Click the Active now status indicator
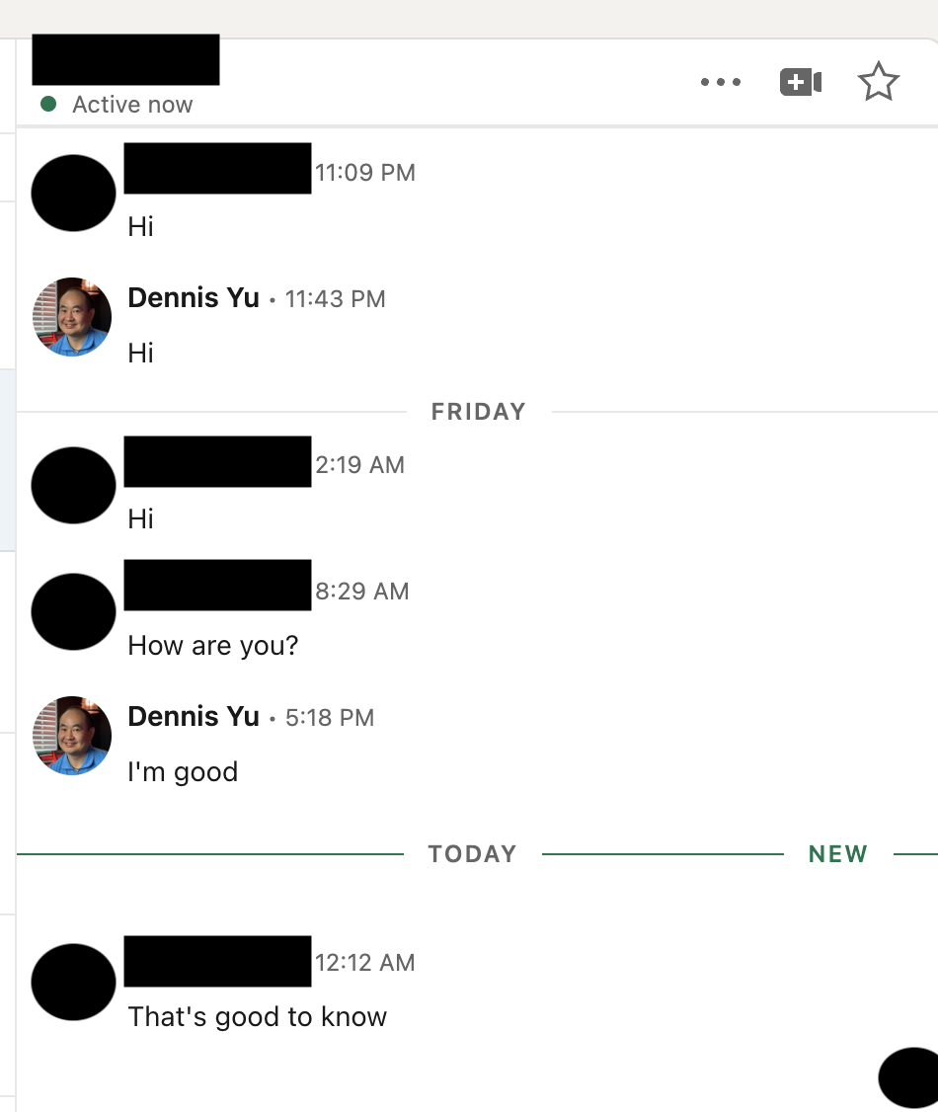938x1112 pixels. (x=117, y=105)
